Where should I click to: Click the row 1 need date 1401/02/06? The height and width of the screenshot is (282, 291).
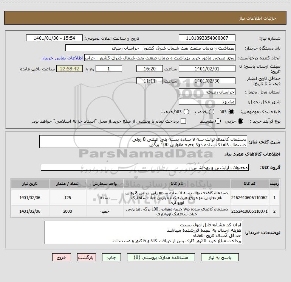click(x=30, y=198)
